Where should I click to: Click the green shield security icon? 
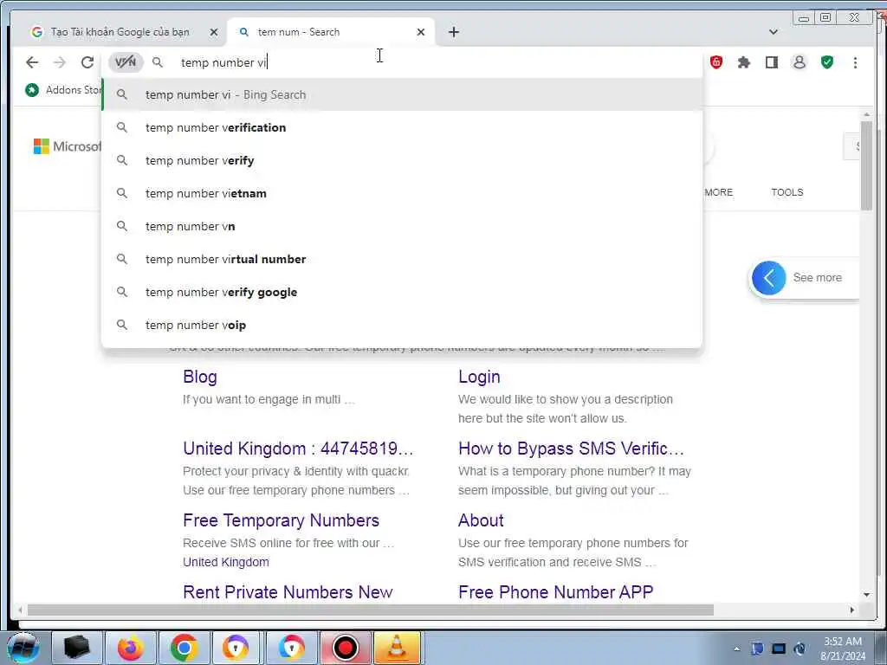click(827, 62)
